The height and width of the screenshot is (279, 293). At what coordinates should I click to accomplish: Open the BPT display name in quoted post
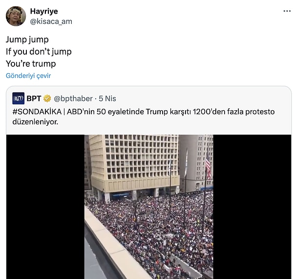(34, 99)
